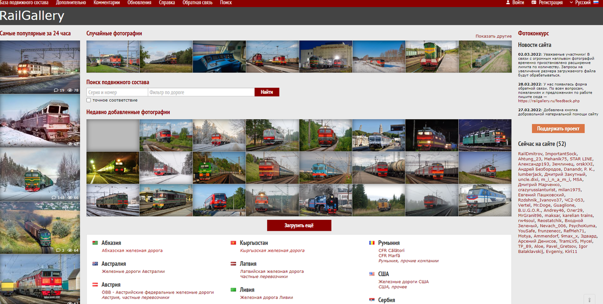Click the ID card icon beside Регистрация

point(534,3)
